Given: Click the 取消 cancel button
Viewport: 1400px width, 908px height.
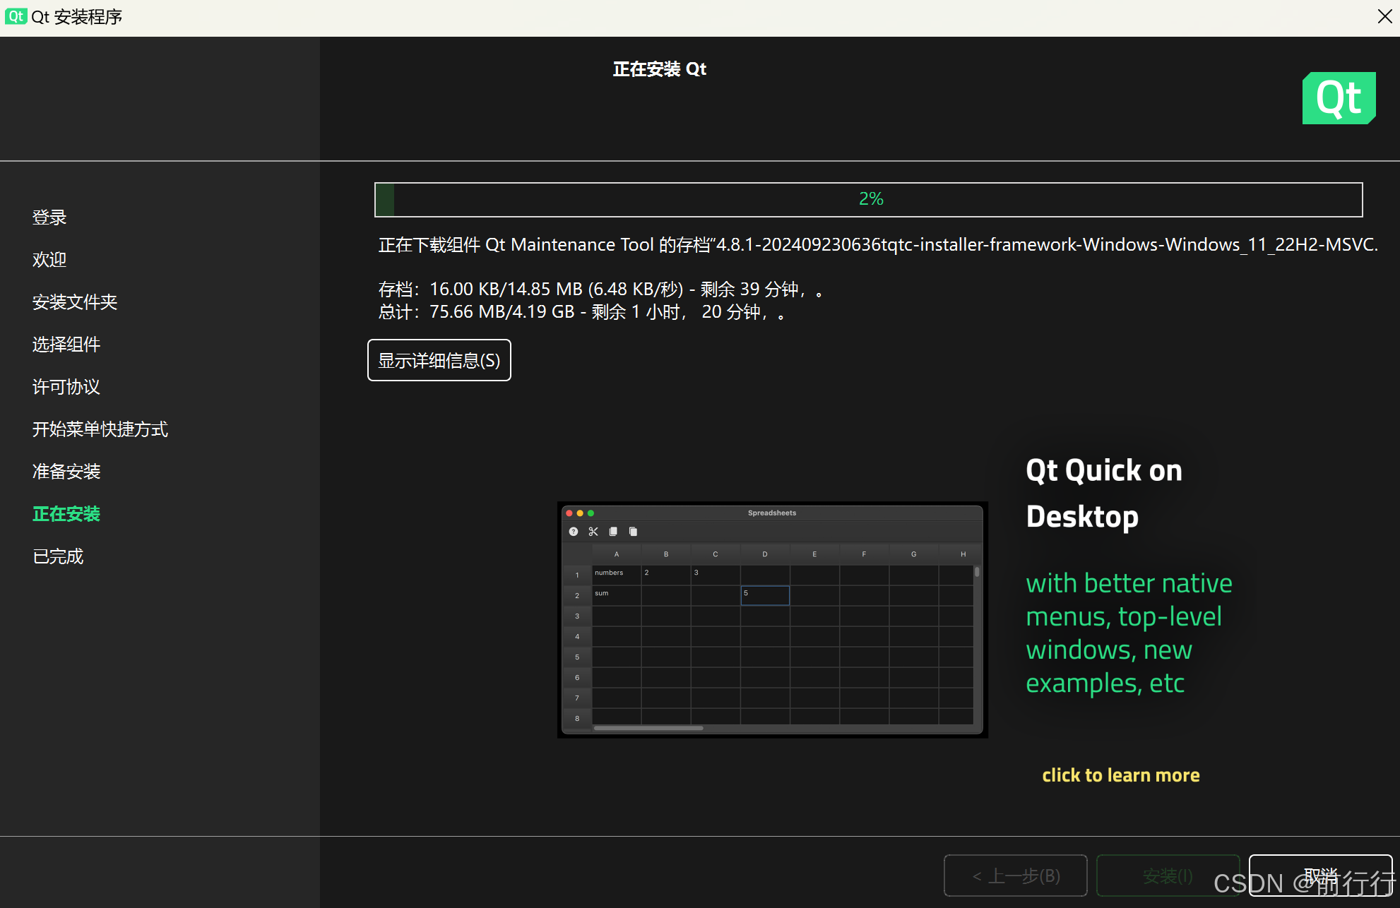Looking at the screenshot, I should click(1320, 876).
